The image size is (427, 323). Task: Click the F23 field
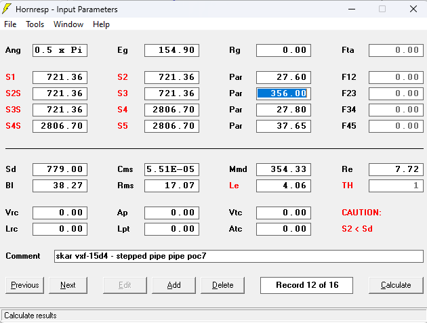click(x=396, y=93)
